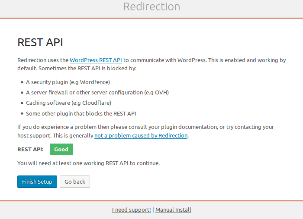Click the 'Redirection uses the' intro text
Image resolution: width=303 pixels, height=219 pixels.
[43, 60]
